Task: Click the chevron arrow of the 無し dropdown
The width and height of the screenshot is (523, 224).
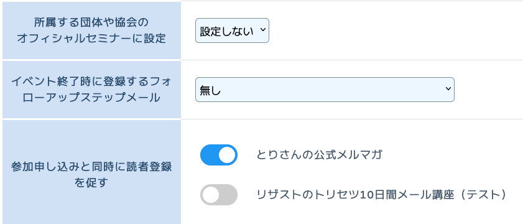Action: coord(448,89)
